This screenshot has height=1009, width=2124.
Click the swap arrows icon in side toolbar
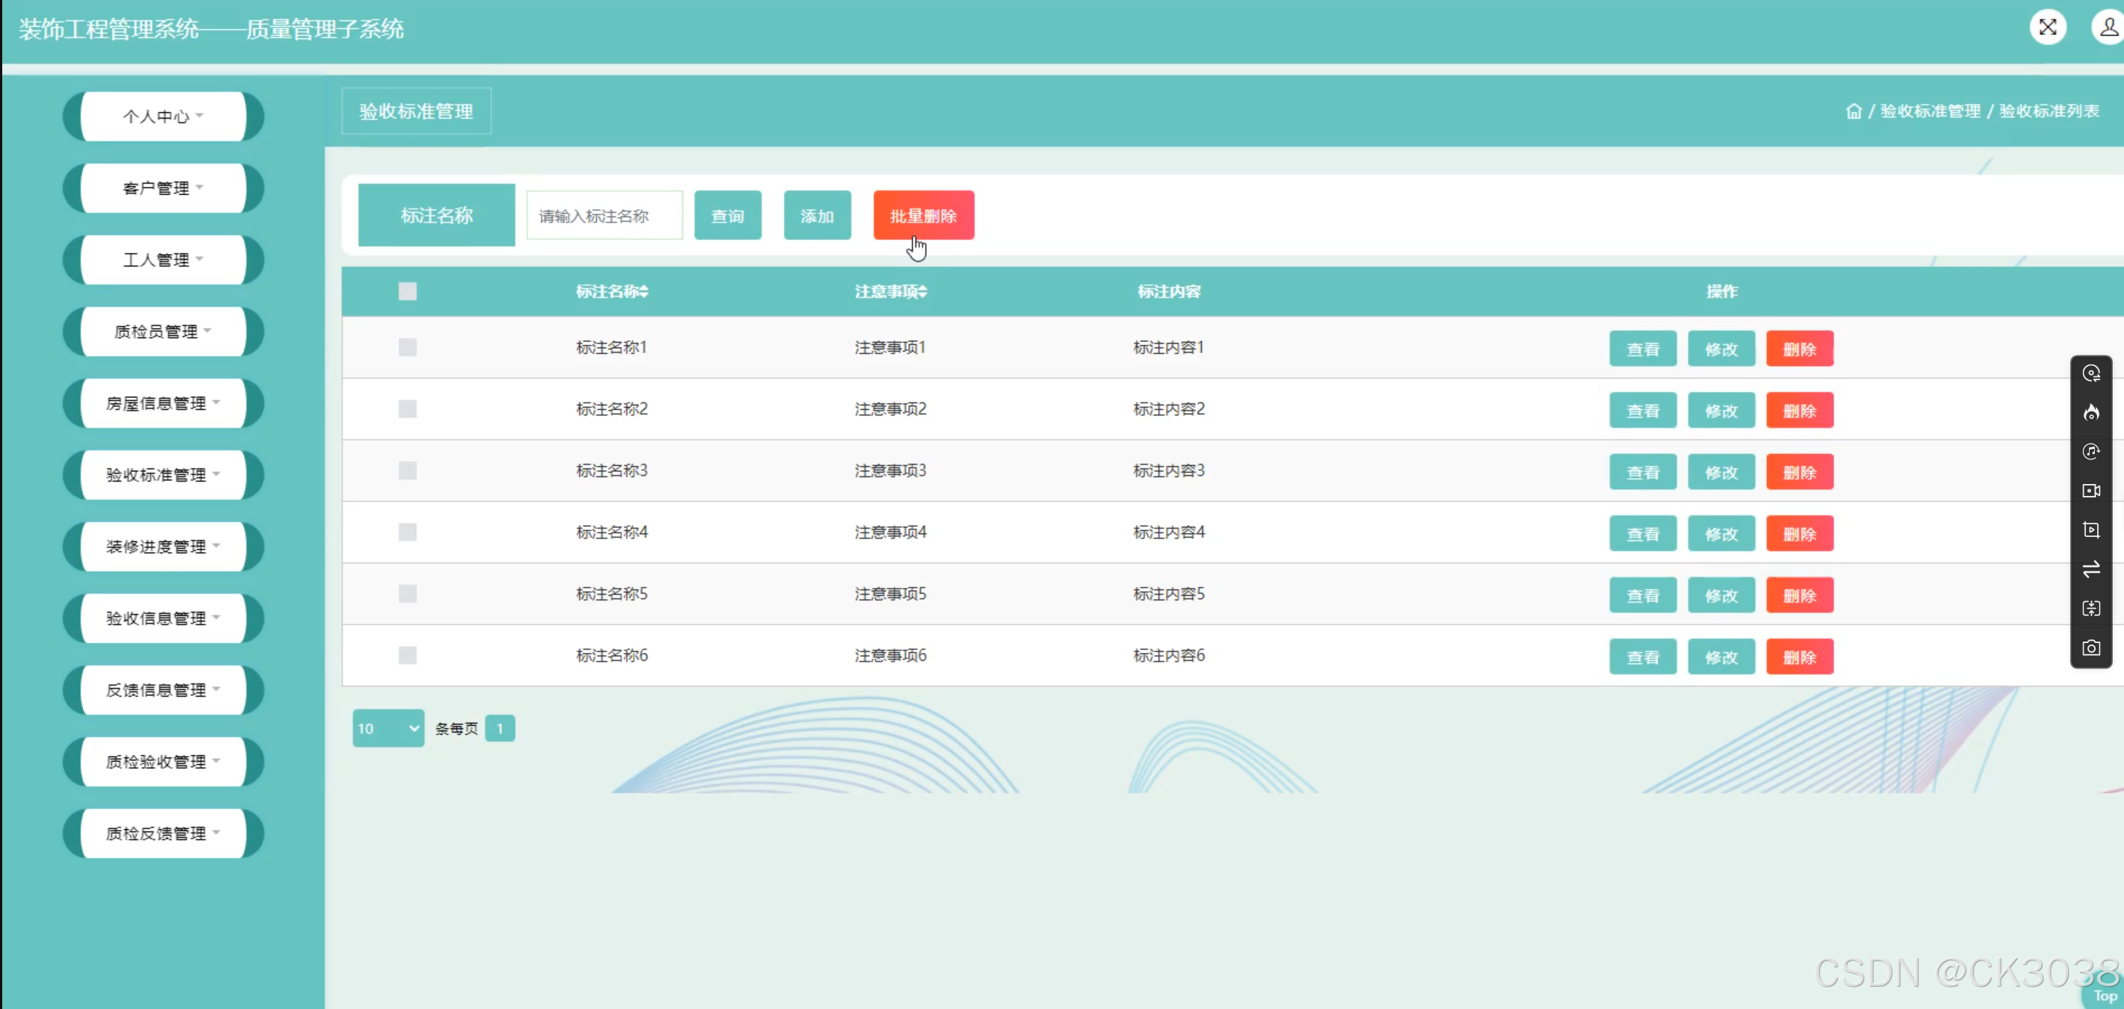(x=2091, y=569)
